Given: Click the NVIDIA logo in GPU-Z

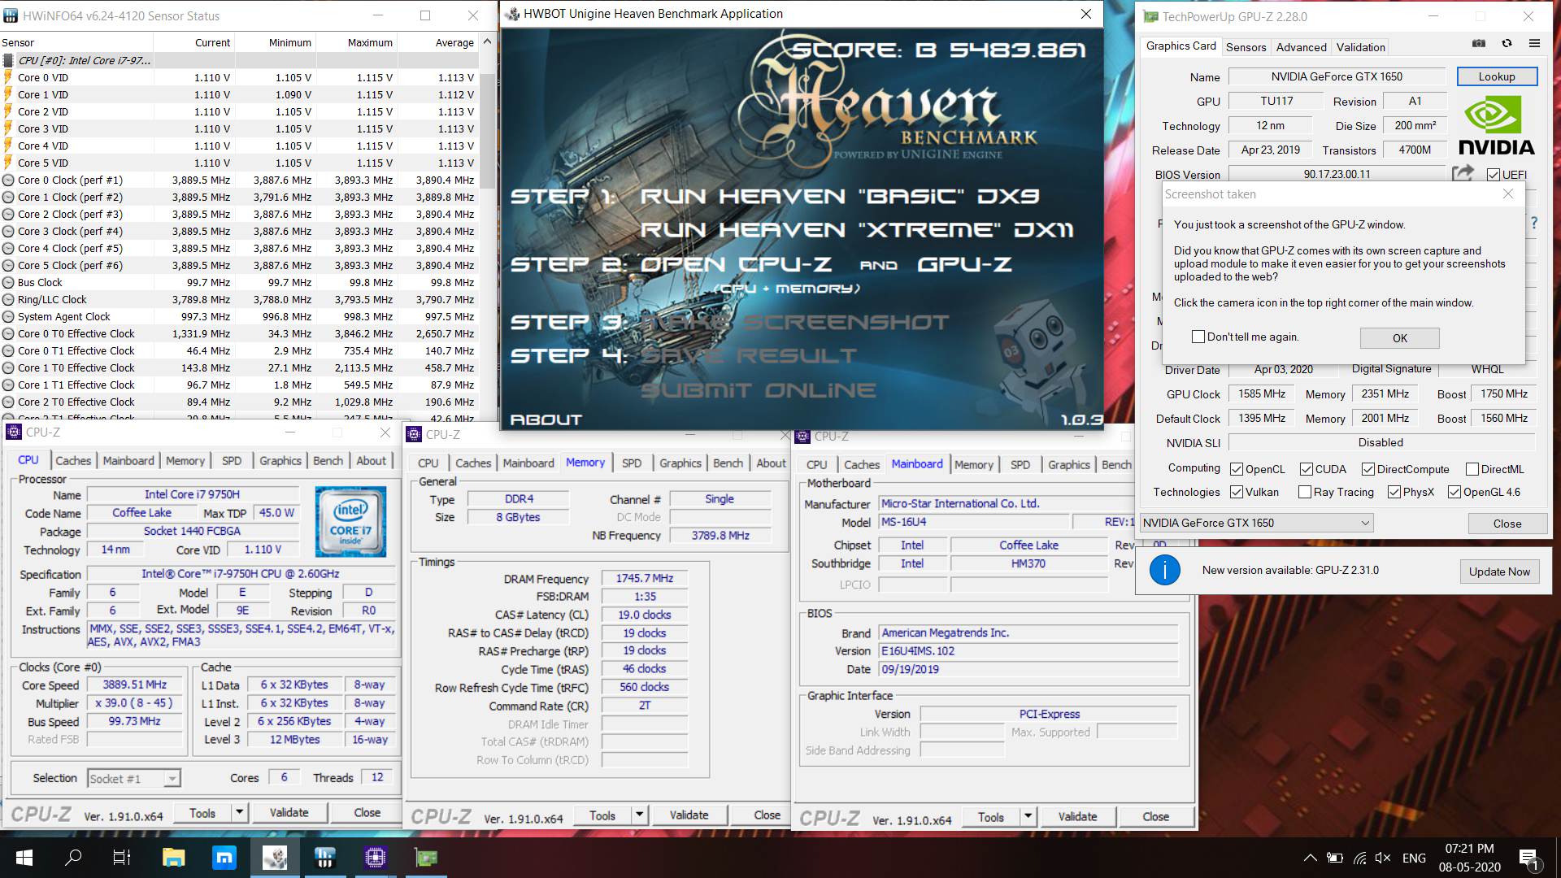Looking at the screenshot, I should coord(1496,126).
